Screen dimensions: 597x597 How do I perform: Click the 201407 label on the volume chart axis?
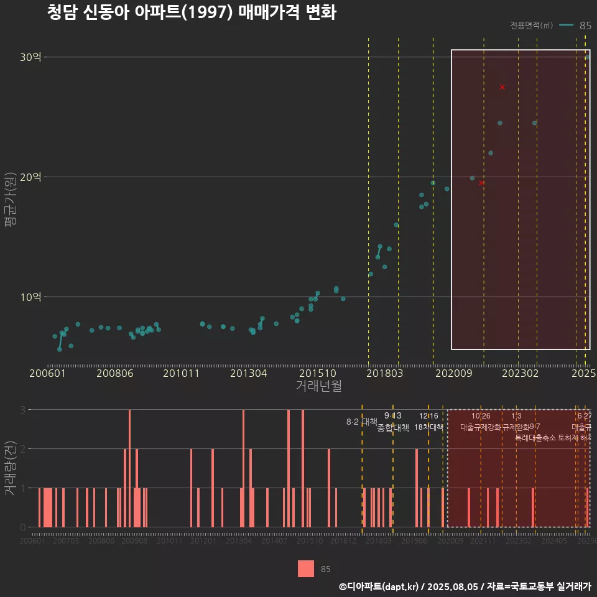click(x=274, y=540)
